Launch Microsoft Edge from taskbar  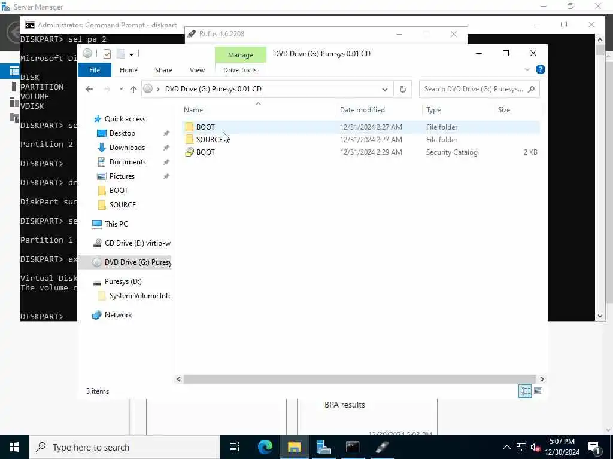click(x=265, y=447)
